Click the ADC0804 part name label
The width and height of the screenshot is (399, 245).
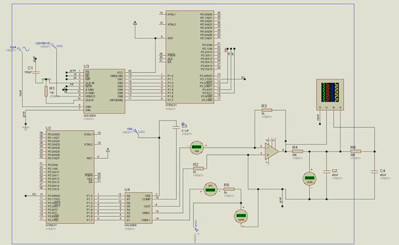click(x=90, y=116)
